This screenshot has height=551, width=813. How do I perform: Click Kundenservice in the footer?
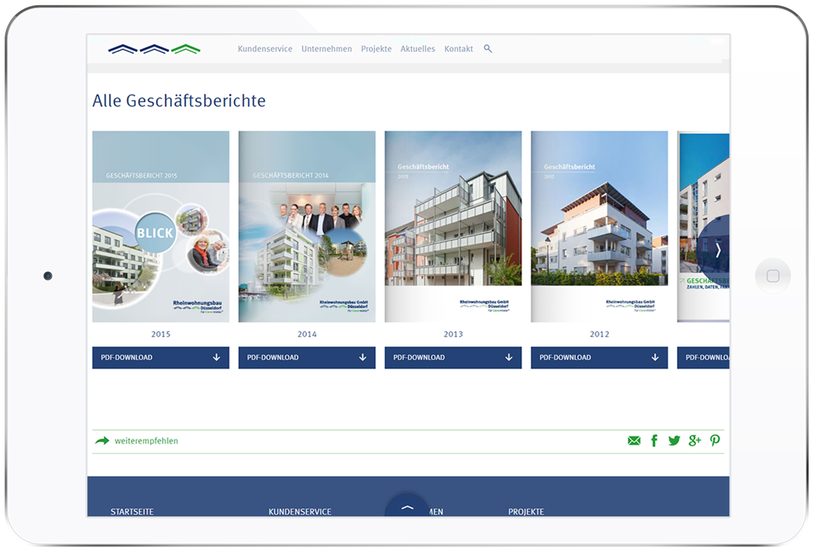pos(300,512)
